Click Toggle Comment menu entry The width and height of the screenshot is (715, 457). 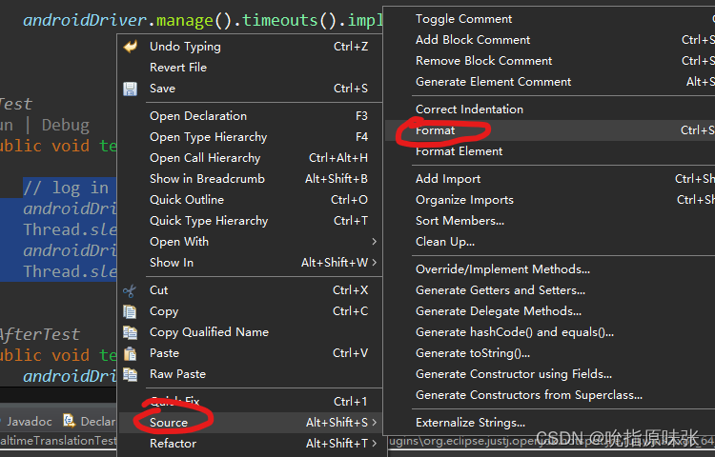463,19
